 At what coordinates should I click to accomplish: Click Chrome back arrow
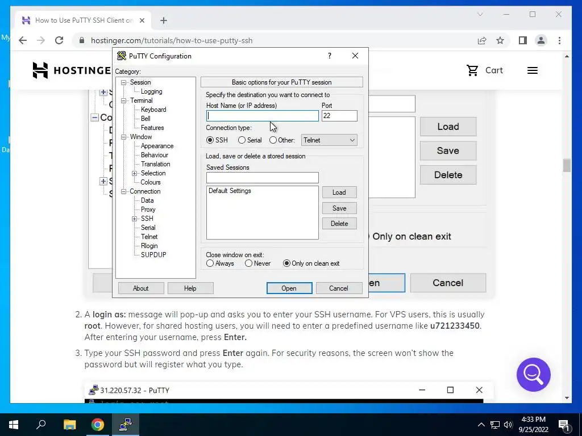(x=23, y=40)
